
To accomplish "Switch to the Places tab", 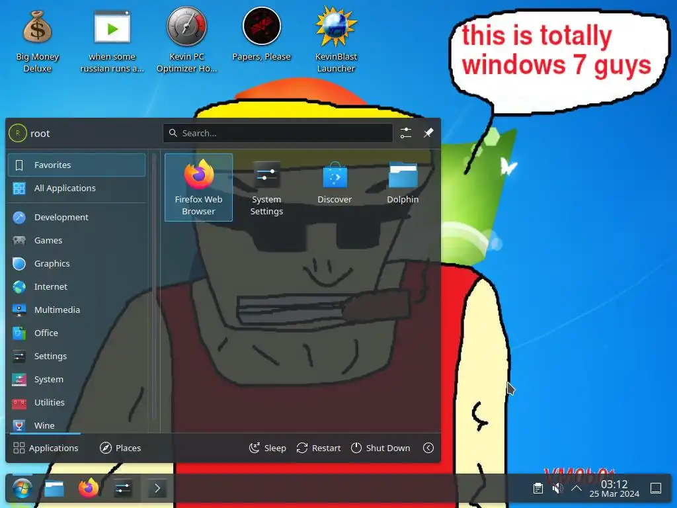I will click(120, 448).
